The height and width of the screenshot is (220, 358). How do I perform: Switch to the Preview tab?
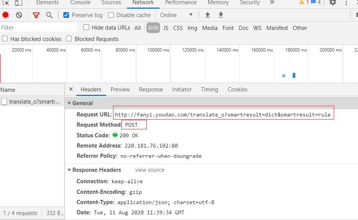[x=120, y=90]
